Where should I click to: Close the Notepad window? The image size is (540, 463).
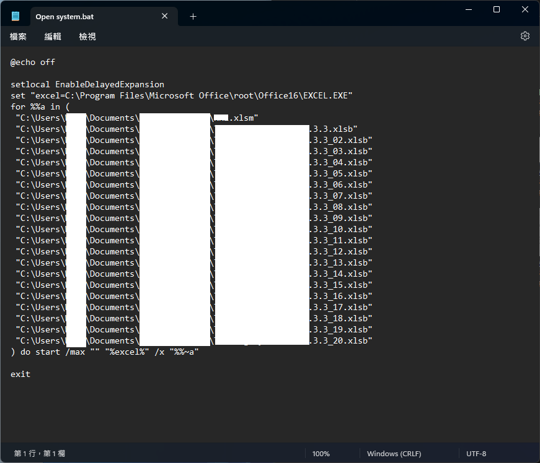click(525, 10)
